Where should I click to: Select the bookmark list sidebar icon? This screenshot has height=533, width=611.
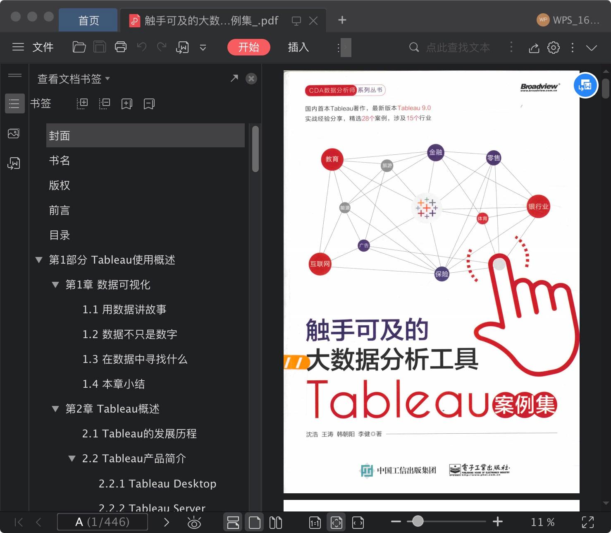[14, 103]
